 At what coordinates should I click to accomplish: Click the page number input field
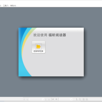tap(36, 99)
